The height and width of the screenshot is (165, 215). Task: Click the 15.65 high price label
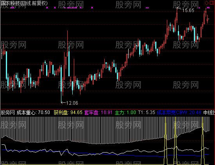[x=188, y=11]
